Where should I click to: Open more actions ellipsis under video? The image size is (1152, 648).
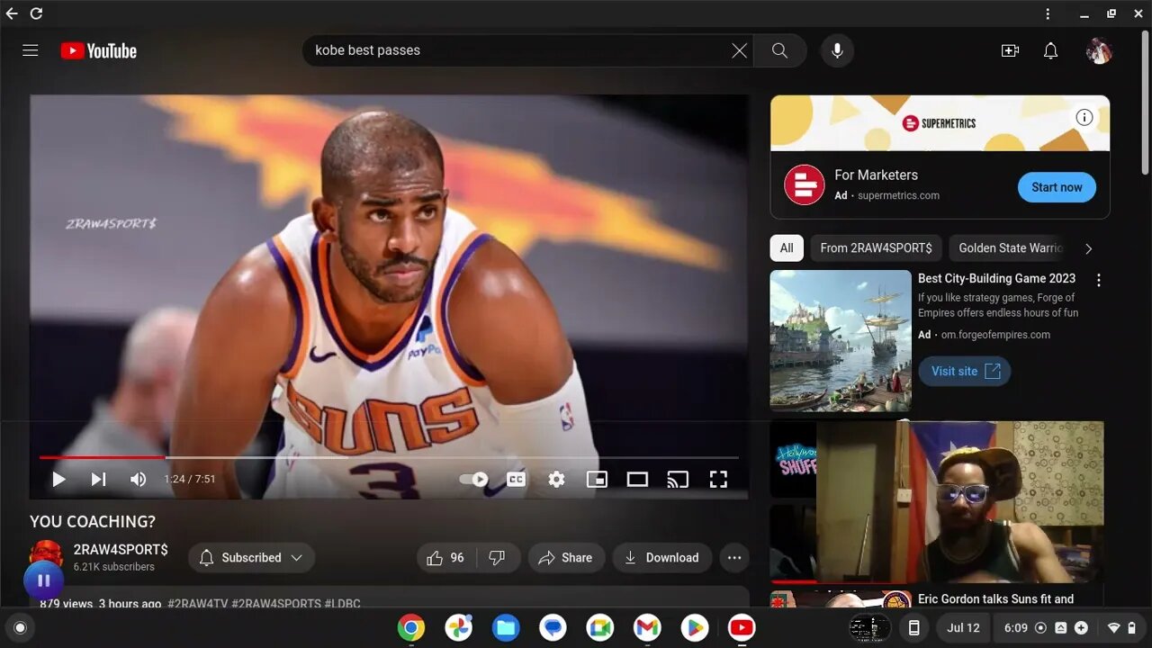click(734, 558)
